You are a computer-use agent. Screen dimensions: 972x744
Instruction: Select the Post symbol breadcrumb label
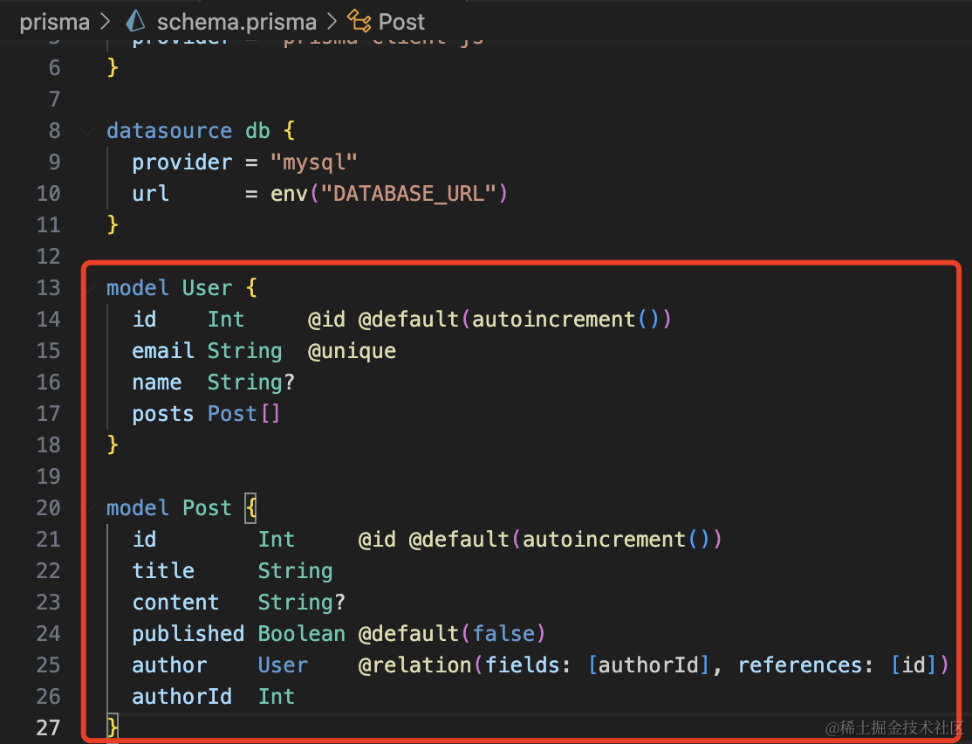coord(401,21)
